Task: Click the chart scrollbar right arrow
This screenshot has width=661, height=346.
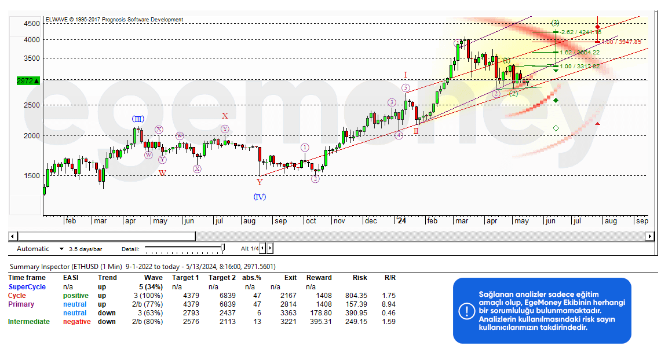Action: click(651, 236)
